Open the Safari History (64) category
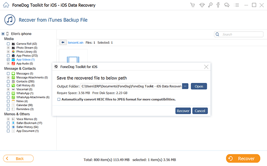The image size is (267, 166). tap(27, 127)
